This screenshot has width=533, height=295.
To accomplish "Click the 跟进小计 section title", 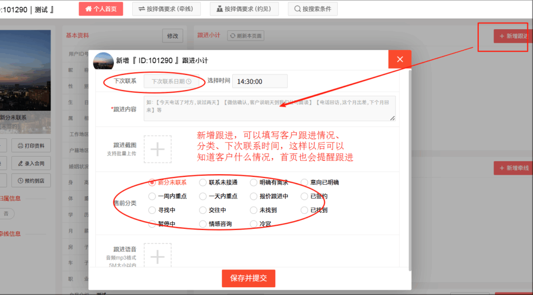I will [x=209, y=35].
